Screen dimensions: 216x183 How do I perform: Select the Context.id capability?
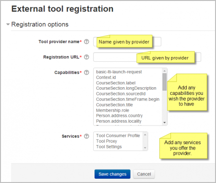[x=106, y=78]
